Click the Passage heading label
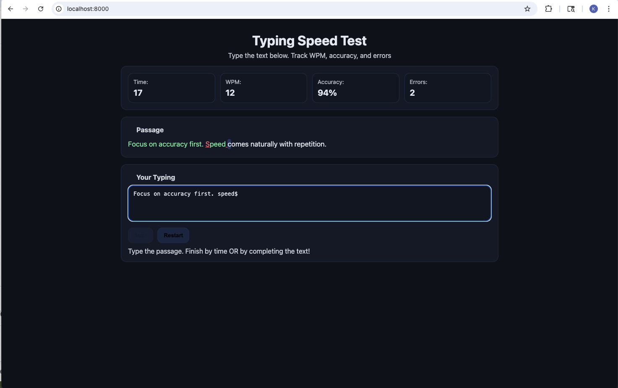This screenshot has height=388, width=618. click(x=150, y=130)
